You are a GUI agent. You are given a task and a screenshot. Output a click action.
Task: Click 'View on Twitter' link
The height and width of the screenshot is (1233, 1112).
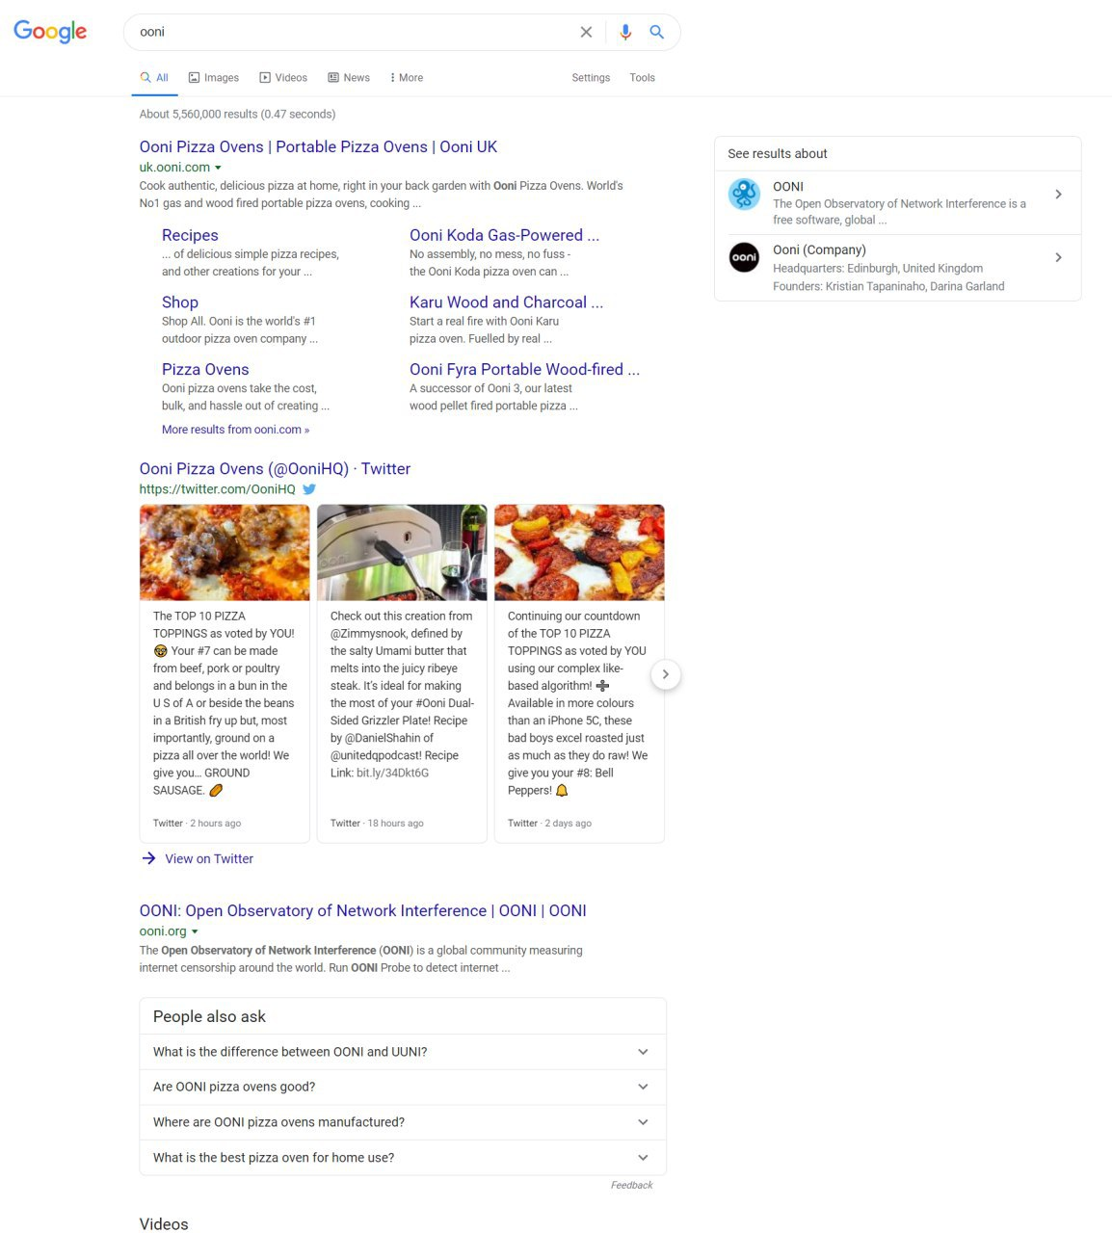[x=209, y=859]
